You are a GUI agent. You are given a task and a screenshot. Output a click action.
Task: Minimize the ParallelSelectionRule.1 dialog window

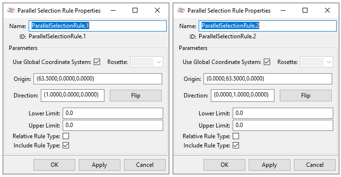113,10
